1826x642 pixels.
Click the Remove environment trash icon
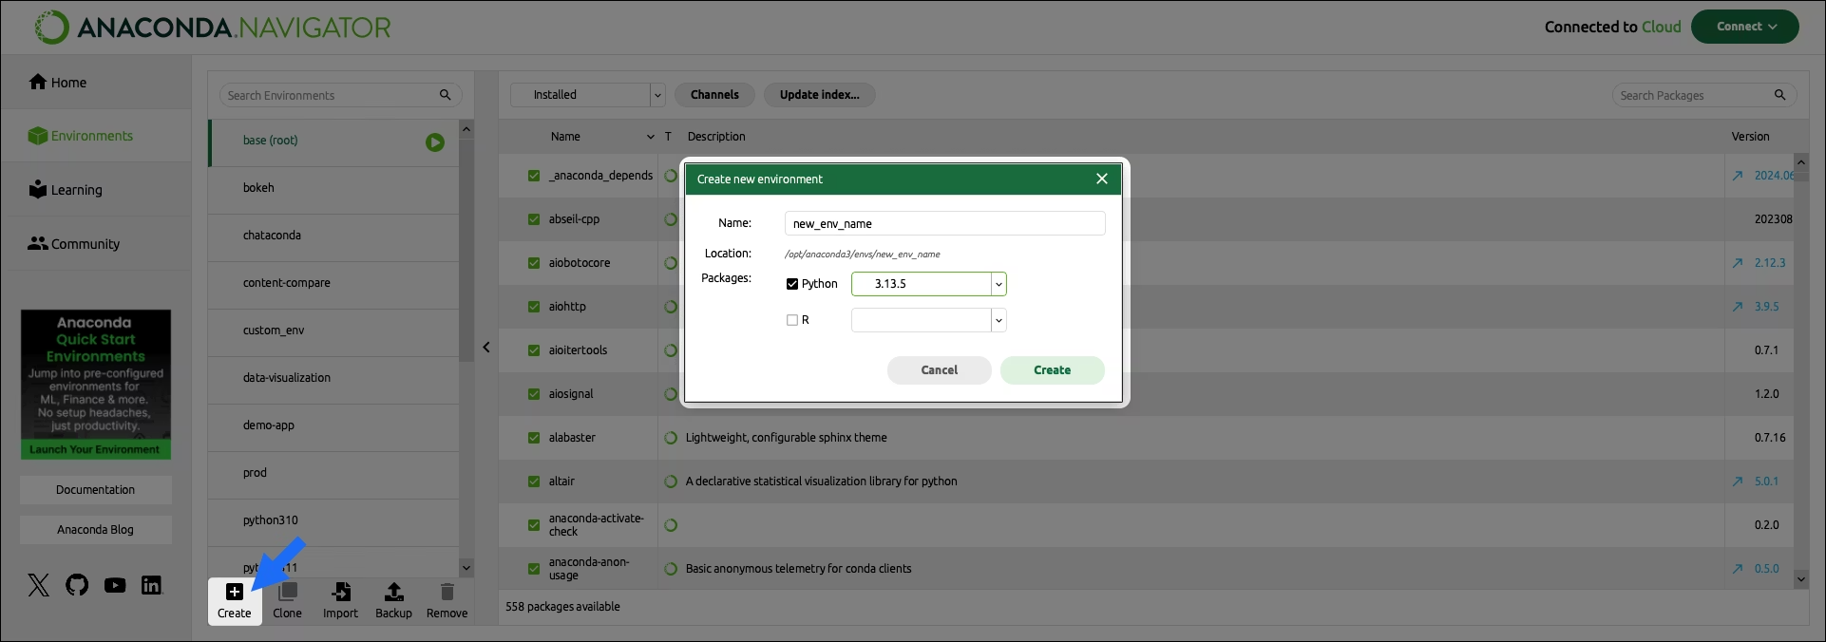click(447, 593)
